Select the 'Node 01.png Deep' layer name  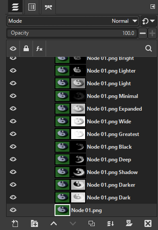(109, 160)
